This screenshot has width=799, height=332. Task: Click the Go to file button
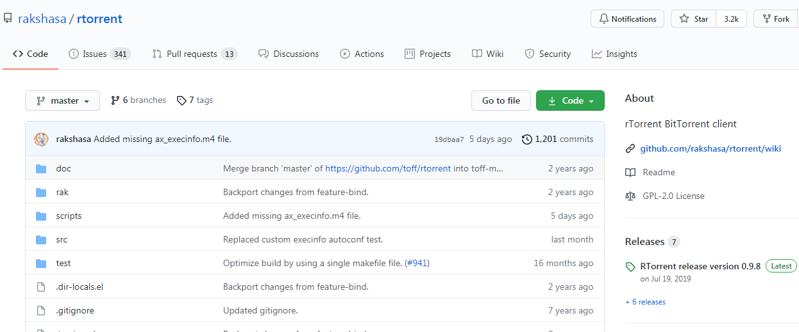[501, 100]
